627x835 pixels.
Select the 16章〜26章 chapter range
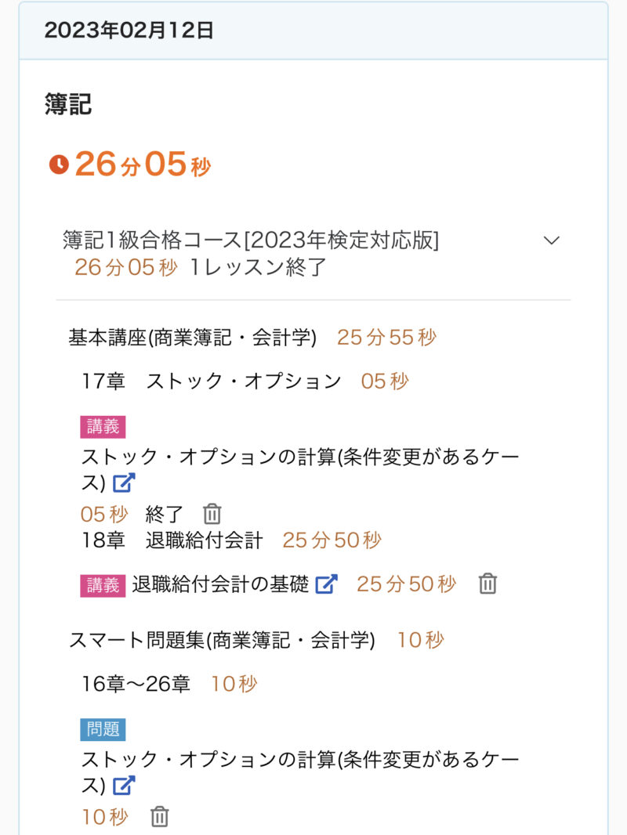pyautogui.click(x=136, y=684)
